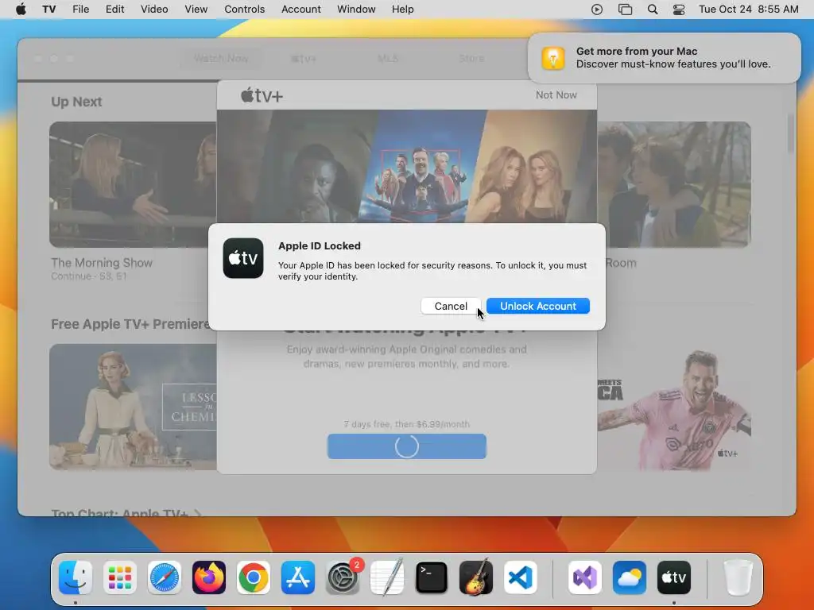Screen dimensions: 814x610
Task: Click the Up Next heading
Action: (x=76, y=102)
